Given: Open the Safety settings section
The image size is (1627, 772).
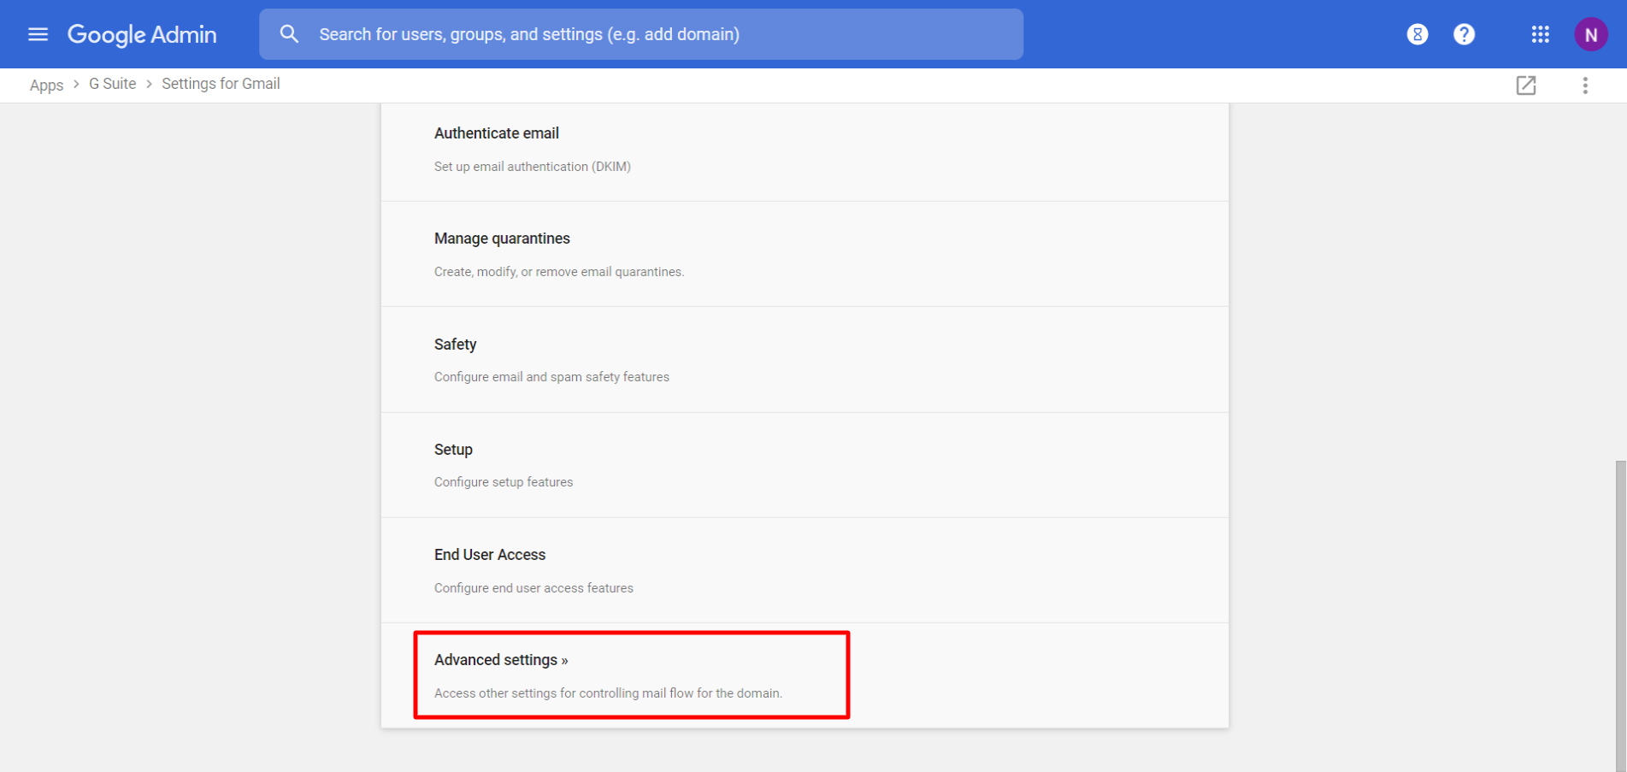Looking at the screenshot, I should 455,345.
